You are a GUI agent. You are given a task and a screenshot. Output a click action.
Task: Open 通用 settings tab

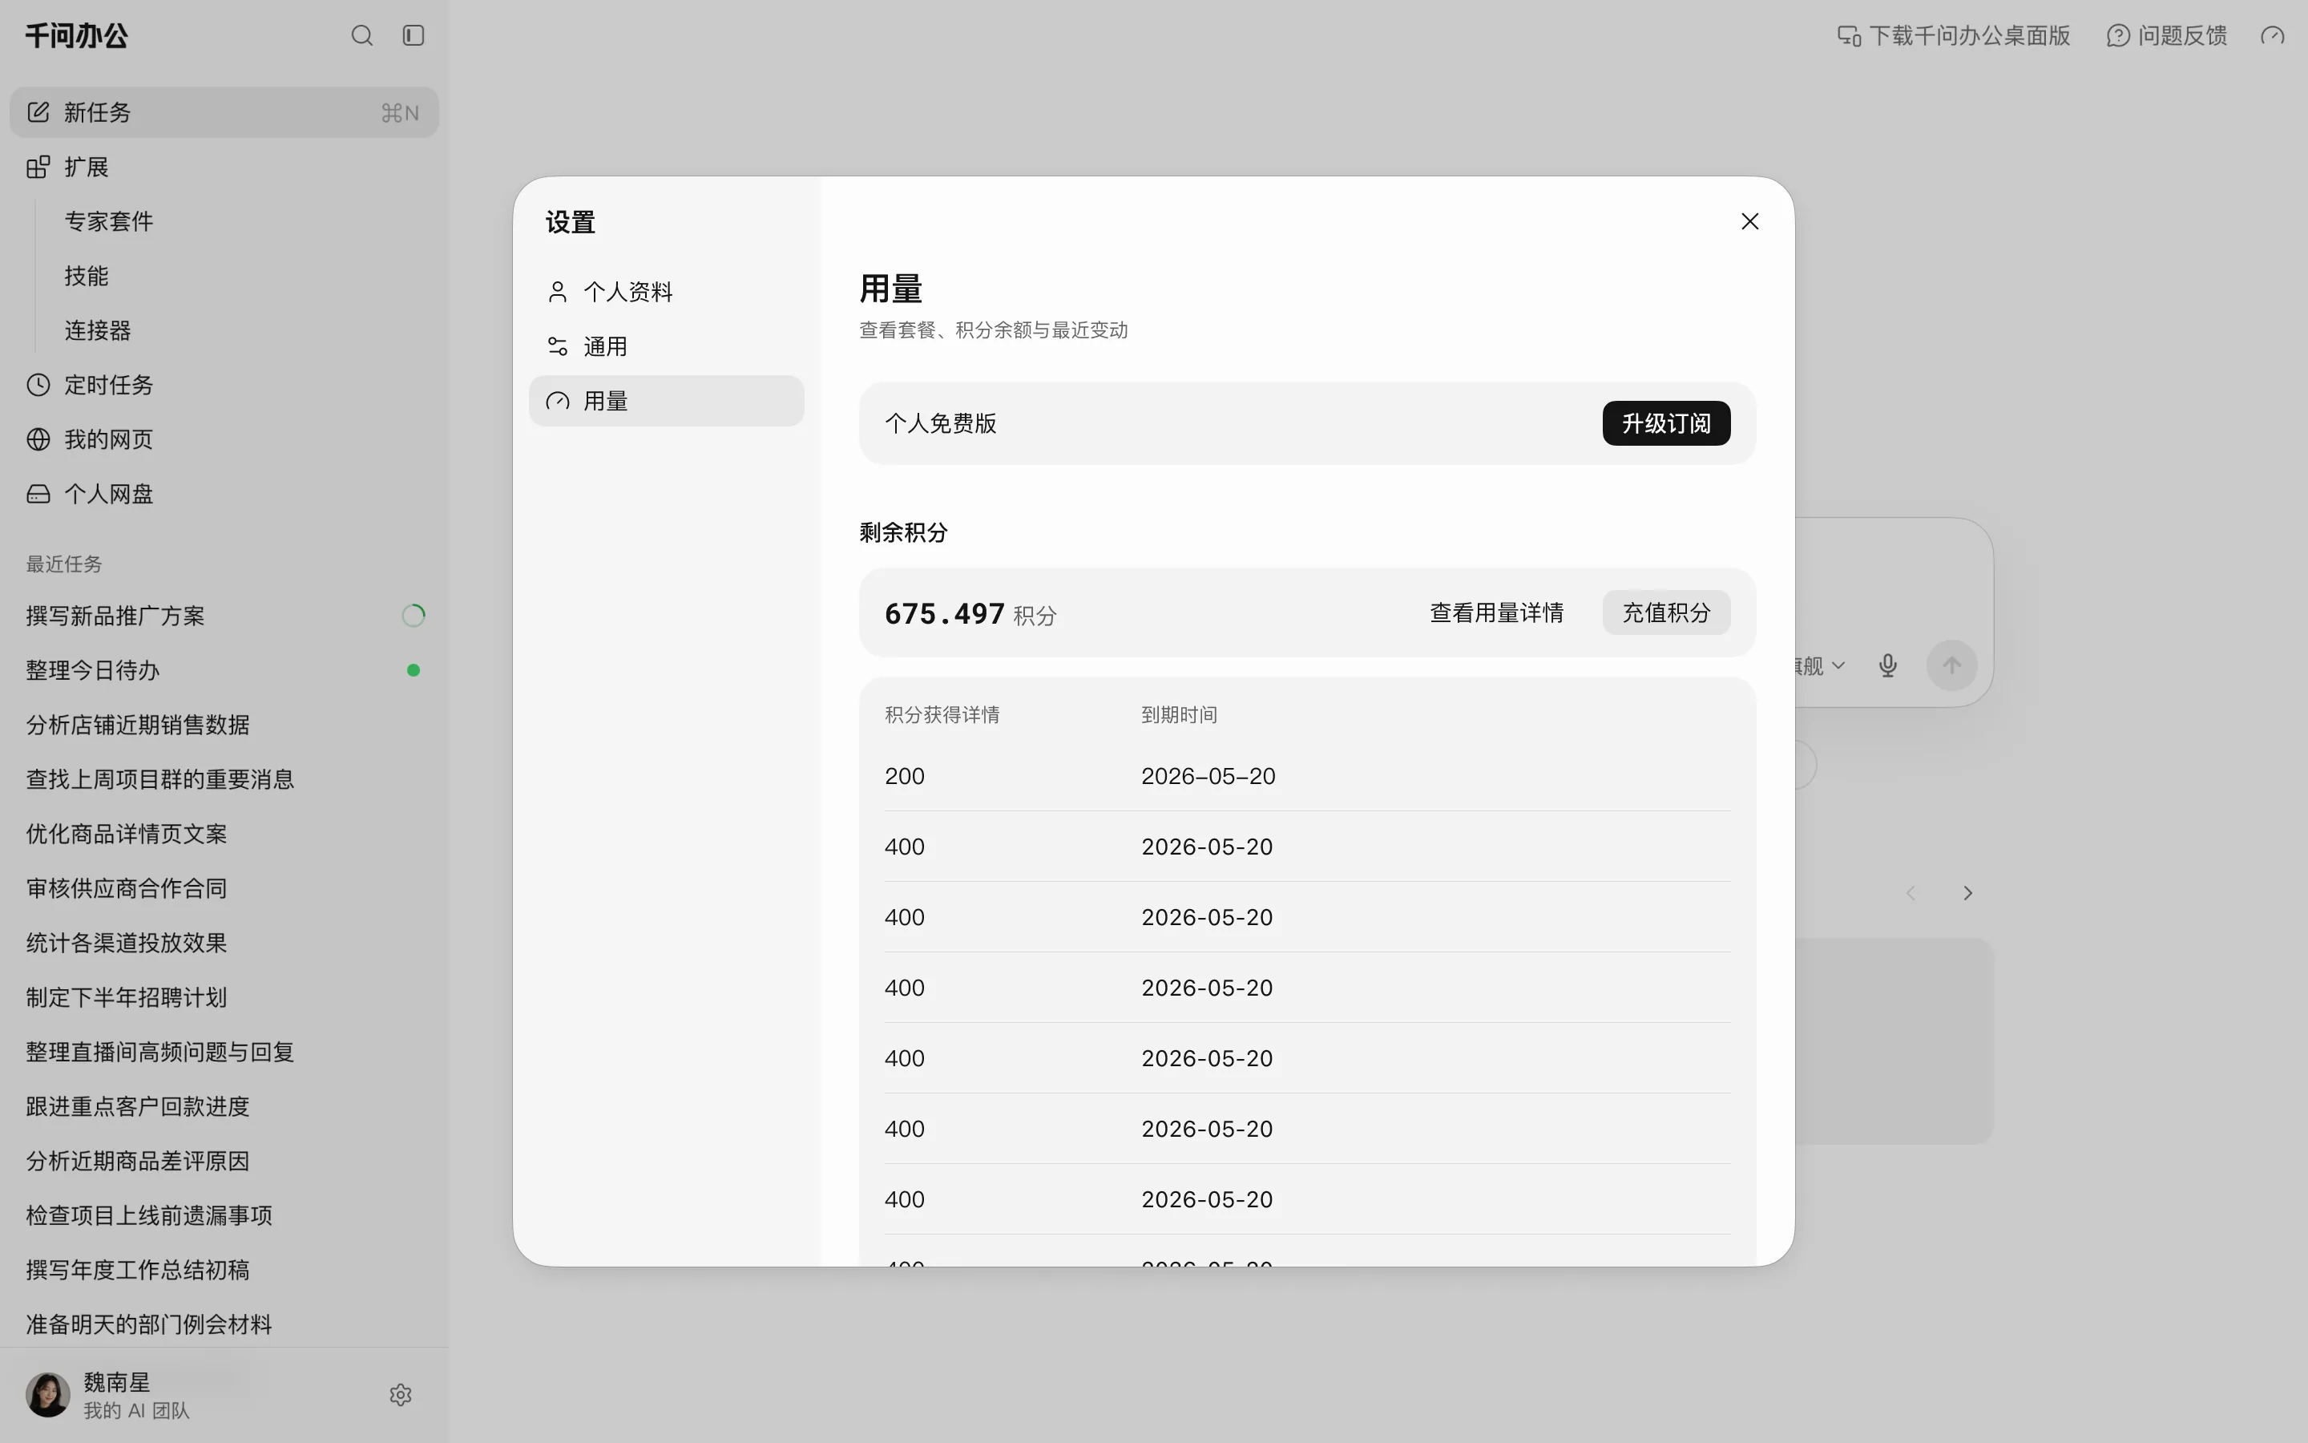666,346
